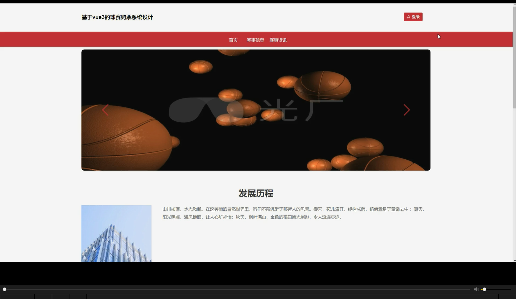Advance the carousel with the right arrow

click(x=407, y=110)
